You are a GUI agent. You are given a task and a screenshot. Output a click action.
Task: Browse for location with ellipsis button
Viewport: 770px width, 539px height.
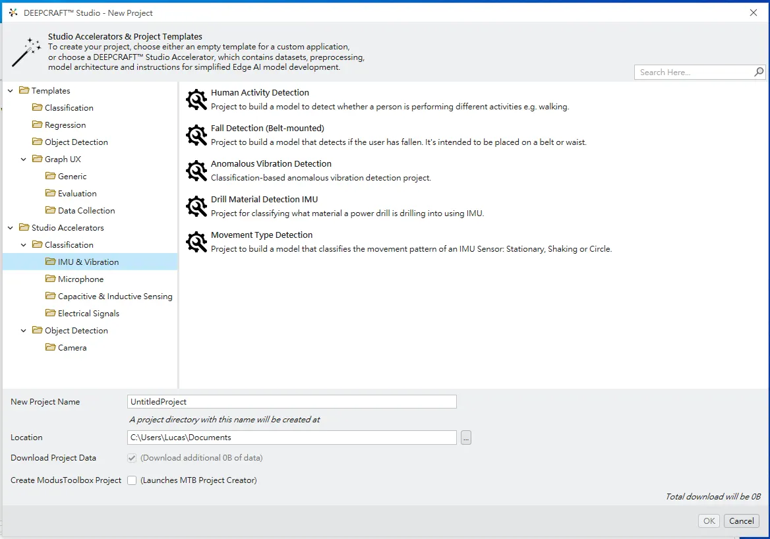pyautogui.click(x=466, y=438)
